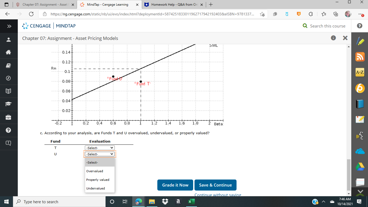This screenshot has height=207, width=368.
Task: Select the highlighter pen tool in right dock
Action: tap(360, 41)
